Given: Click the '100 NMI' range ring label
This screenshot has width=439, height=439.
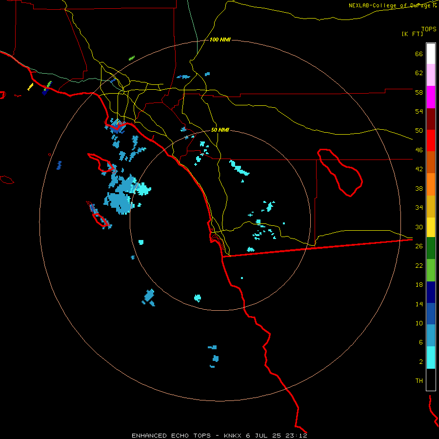Looking at the screenshot, I should tap(220, 40).
